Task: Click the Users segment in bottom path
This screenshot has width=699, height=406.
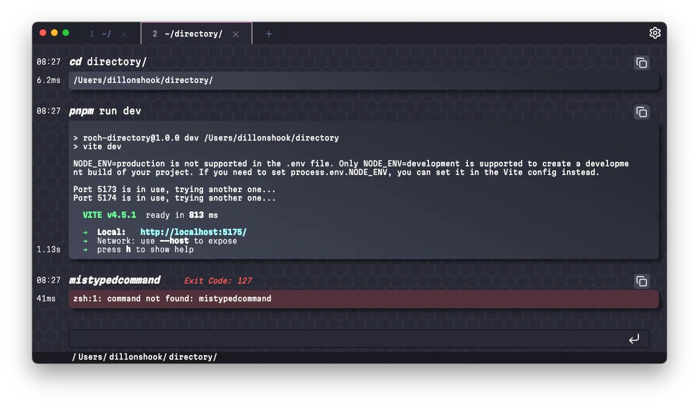Action: pos(90,357)
